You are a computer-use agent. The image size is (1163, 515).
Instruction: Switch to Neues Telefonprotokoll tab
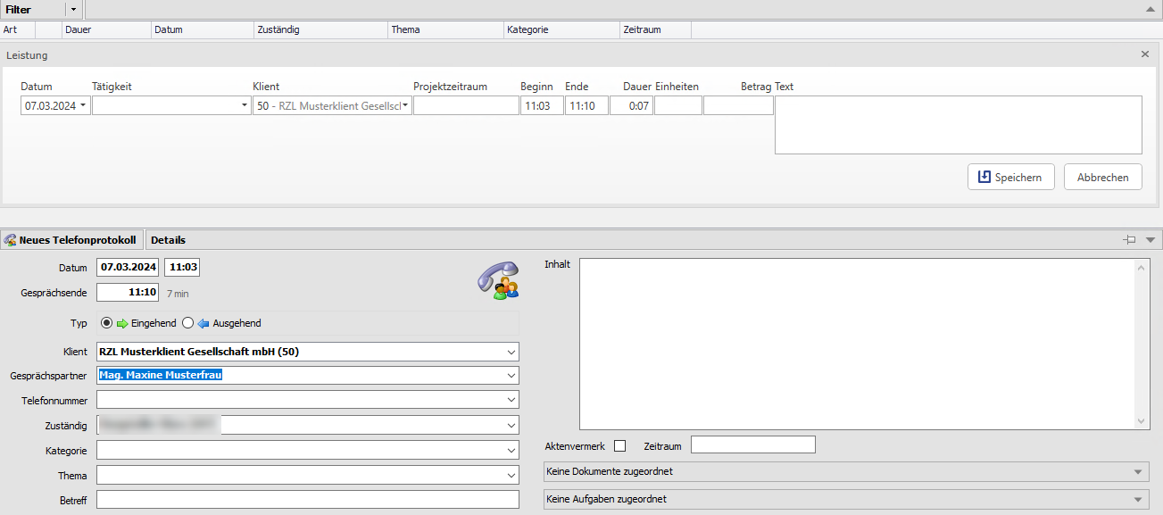click(71, 239)
